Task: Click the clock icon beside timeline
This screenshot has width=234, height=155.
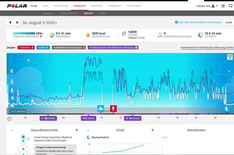Action: point(9,119)
